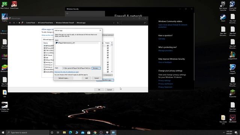
Task: Toggle the adb allowed checkbox
Action: pyautogui.click(x=45, y=57)
